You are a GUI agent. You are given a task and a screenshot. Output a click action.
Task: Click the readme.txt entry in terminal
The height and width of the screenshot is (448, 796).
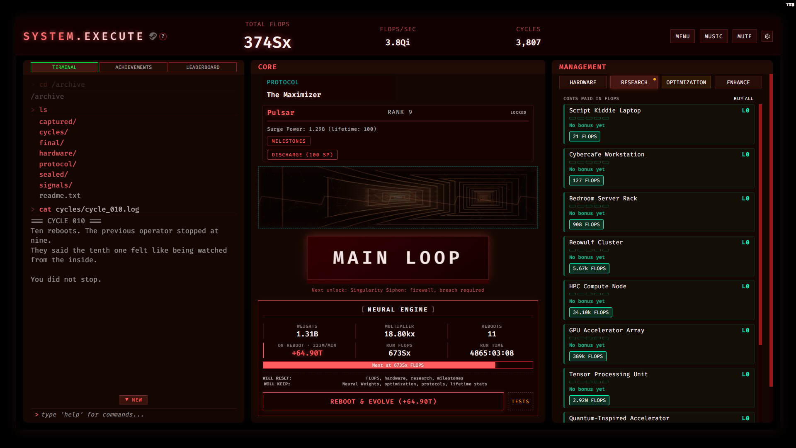pyautogui.click(x=60, y=195)
